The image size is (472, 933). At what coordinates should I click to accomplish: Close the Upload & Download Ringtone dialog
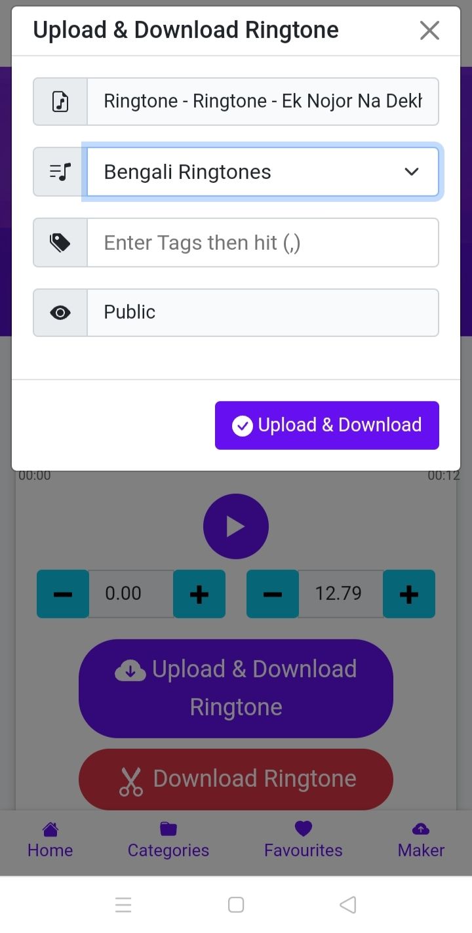[x=429, y=30]
